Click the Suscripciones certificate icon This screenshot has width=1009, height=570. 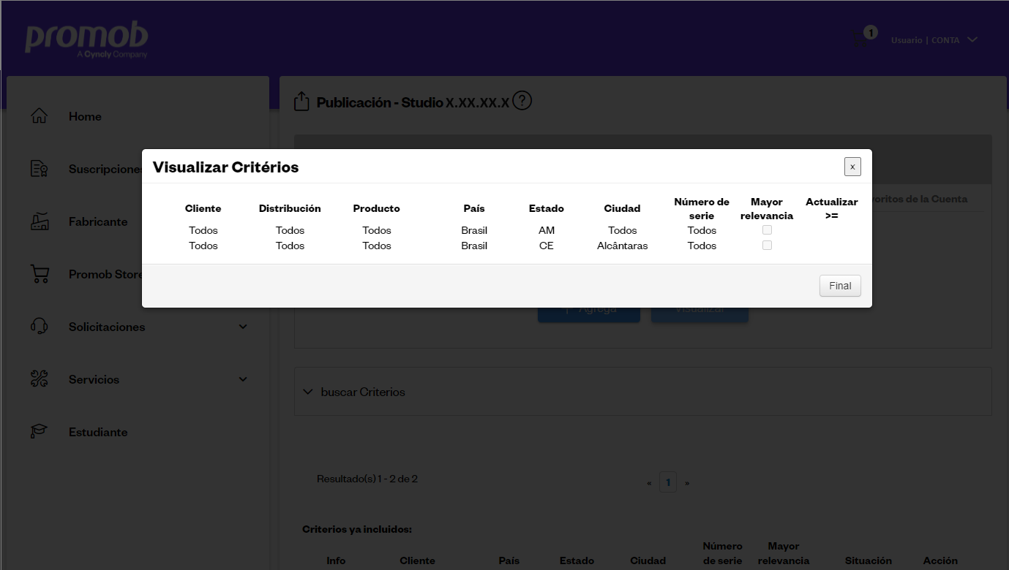click(x=40, y=169)
